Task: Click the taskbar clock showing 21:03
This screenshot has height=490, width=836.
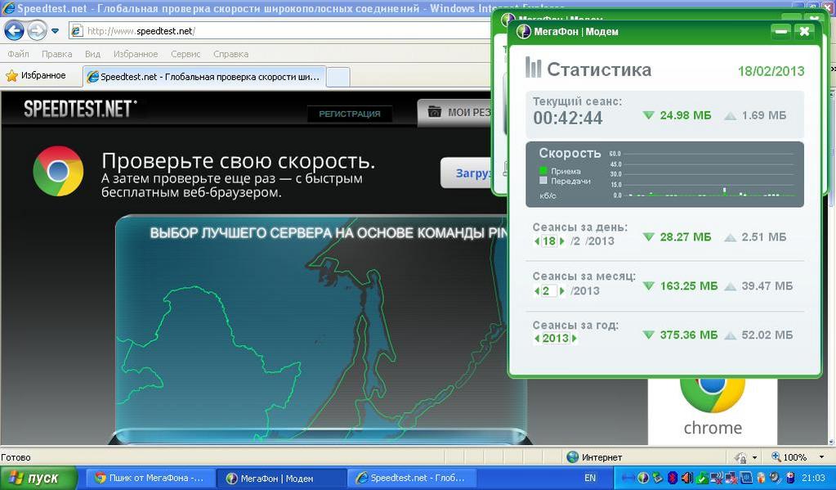Action: 813,478
